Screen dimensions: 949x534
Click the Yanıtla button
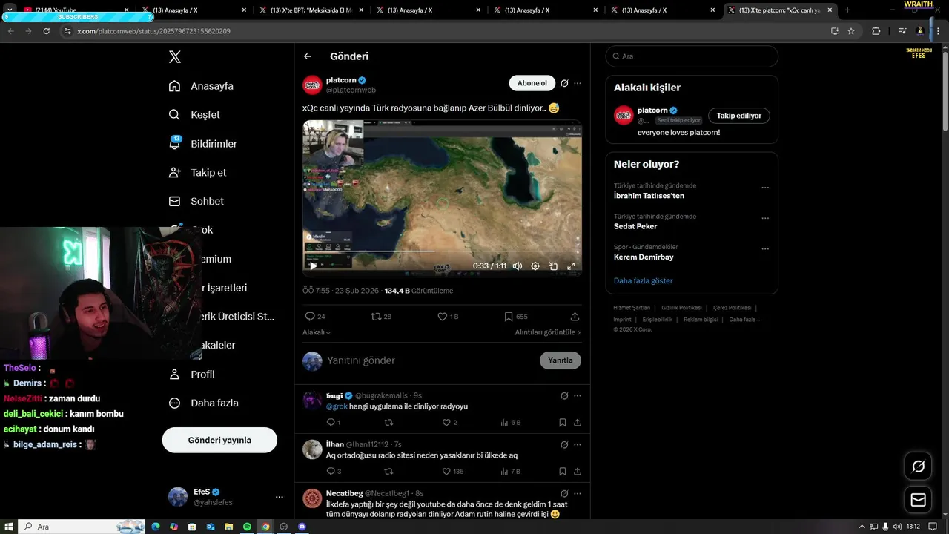pyautogui.click(x=561, y=360)
